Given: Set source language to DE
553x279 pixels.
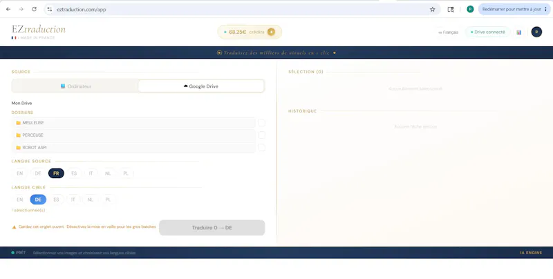Looking at the screenshot, I should [x=38, y=173].
